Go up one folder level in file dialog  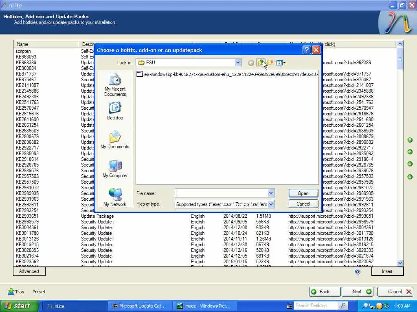[x=260, y=63]
